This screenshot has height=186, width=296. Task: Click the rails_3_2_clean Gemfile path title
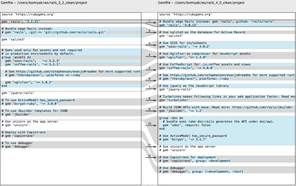[44, 3]
